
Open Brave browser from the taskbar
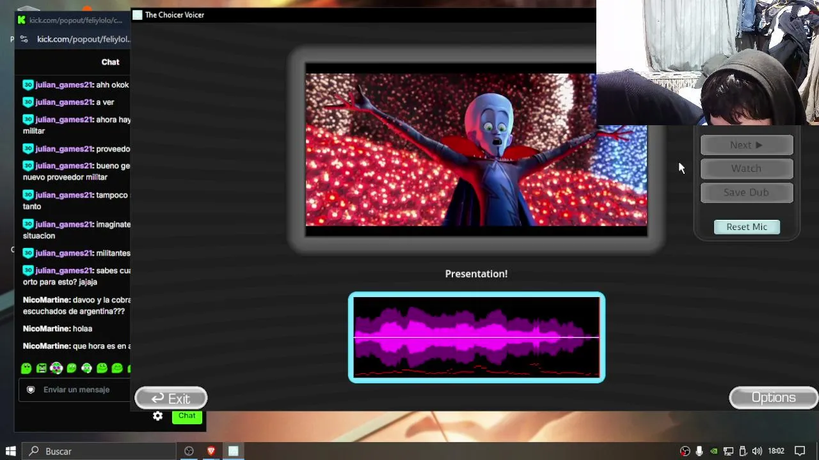pos(211,451)
